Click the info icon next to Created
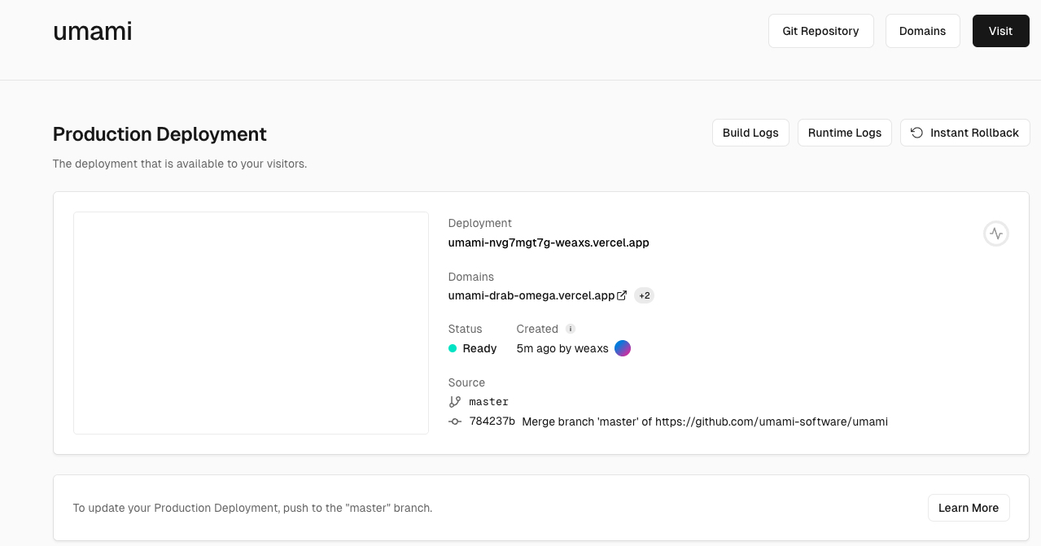 tap(571, 329)
